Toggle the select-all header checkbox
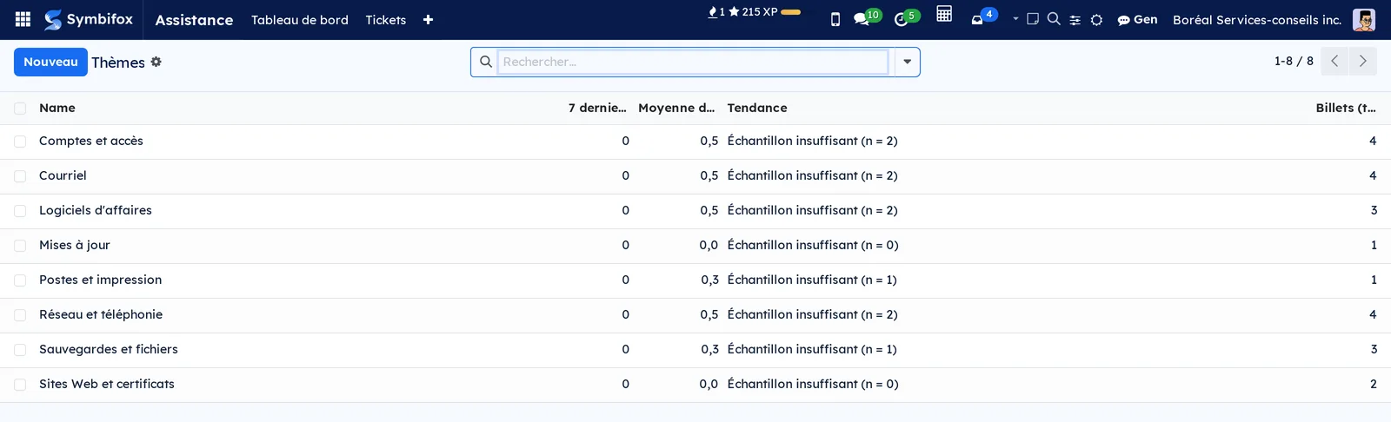Image resolution: width=1391 pixels, height=422 pixels. click(20, 109)
